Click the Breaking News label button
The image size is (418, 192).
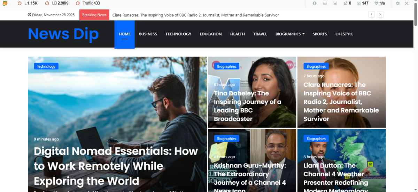pos(94,15)
